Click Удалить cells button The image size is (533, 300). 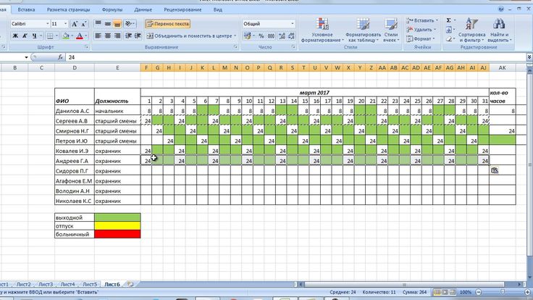tap(421, 30)
